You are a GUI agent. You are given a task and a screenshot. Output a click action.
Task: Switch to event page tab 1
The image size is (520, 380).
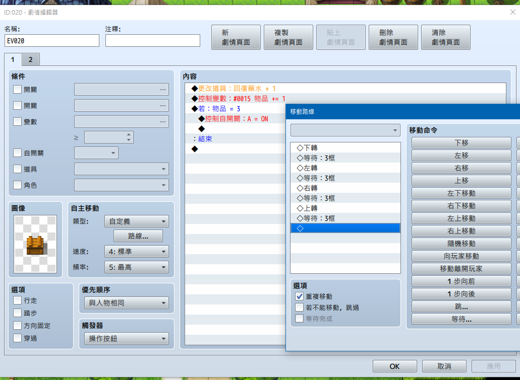pyautogui.click(x=13, y=59)
